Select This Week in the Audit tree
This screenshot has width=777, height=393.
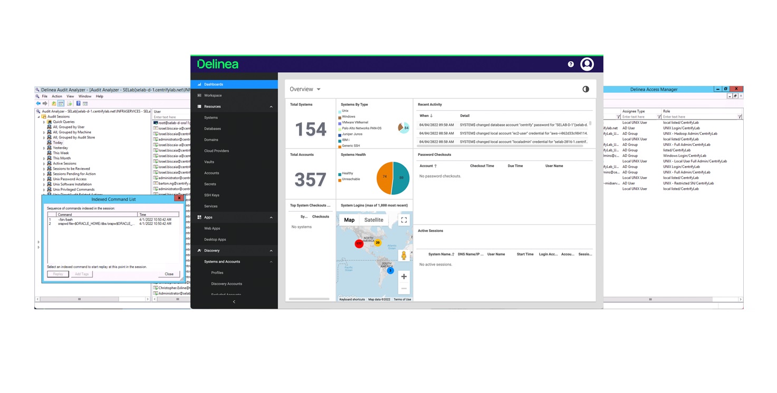click(x=61, y=153)
